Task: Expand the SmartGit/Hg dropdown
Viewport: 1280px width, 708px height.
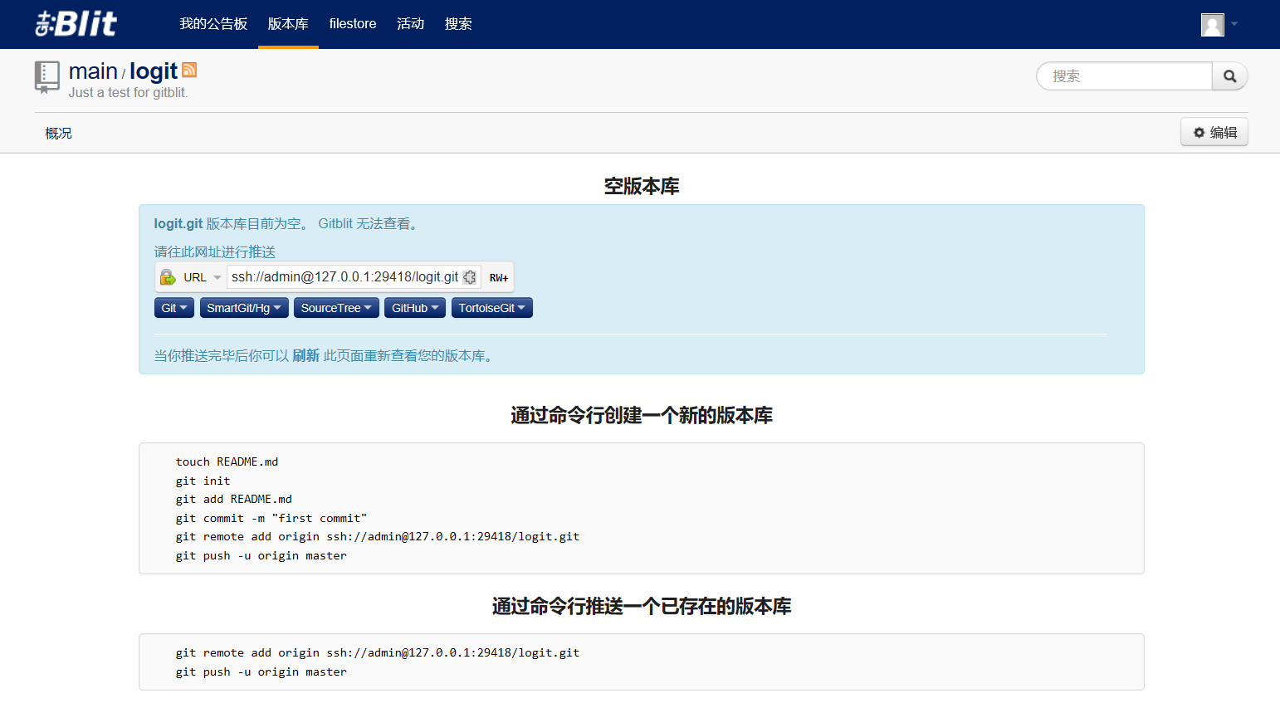Action: click(244, 307)
